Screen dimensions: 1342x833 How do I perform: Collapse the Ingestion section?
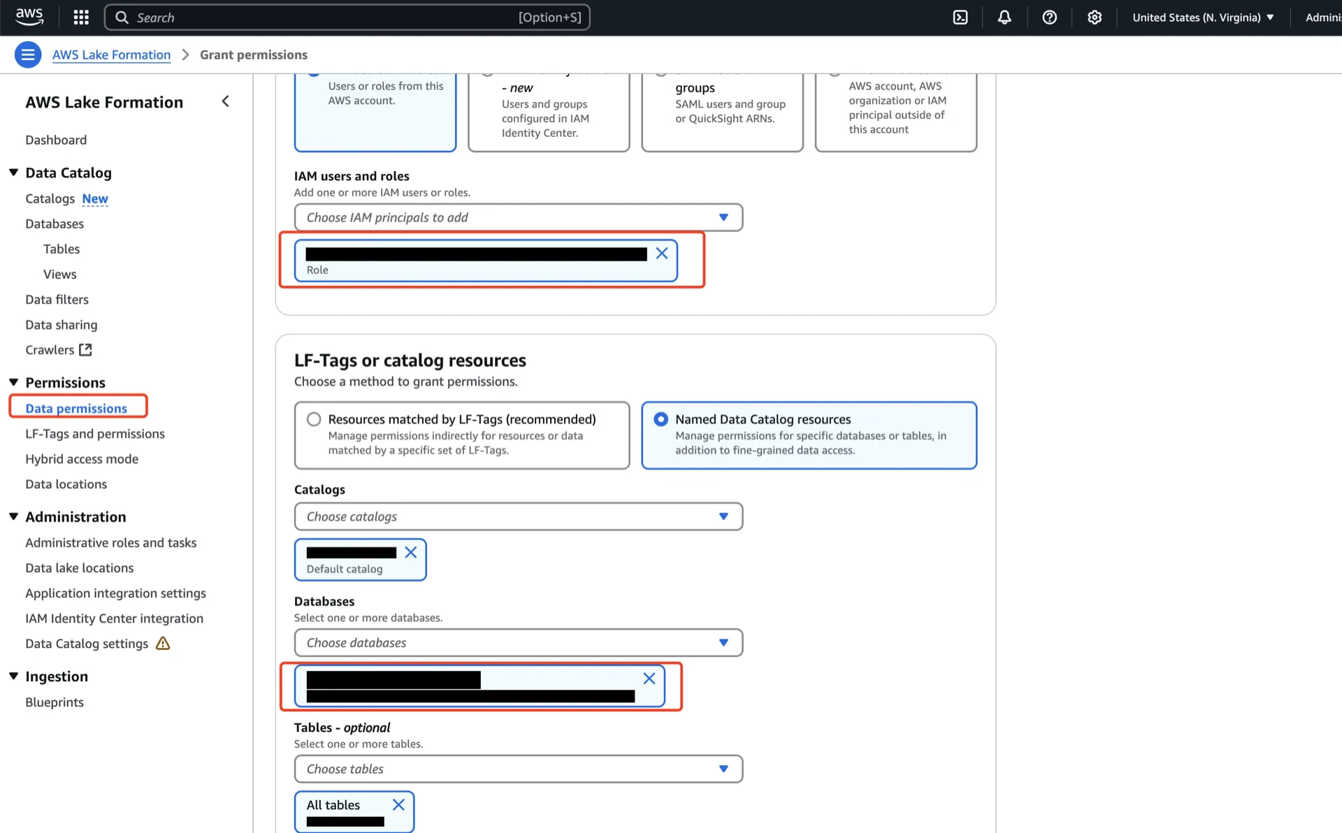[13, 676]
